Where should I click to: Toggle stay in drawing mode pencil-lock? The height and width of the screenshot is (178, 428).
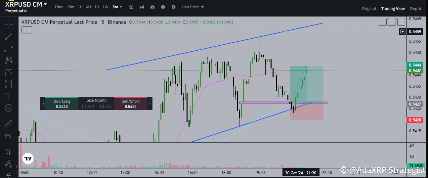pyautogui.click(x=9, y=163)
